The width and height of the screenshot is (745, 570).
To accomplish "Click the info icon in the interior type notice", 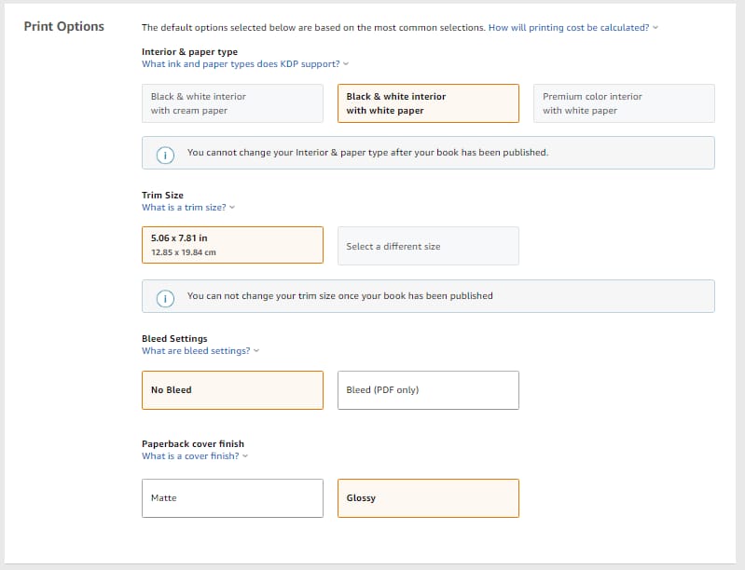I will (165, 154).
